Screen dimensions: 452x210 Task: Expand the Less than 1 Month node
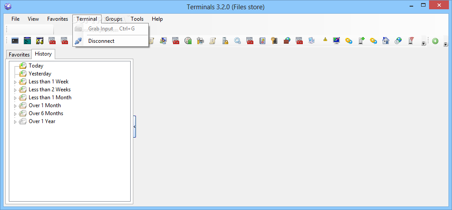15,98
